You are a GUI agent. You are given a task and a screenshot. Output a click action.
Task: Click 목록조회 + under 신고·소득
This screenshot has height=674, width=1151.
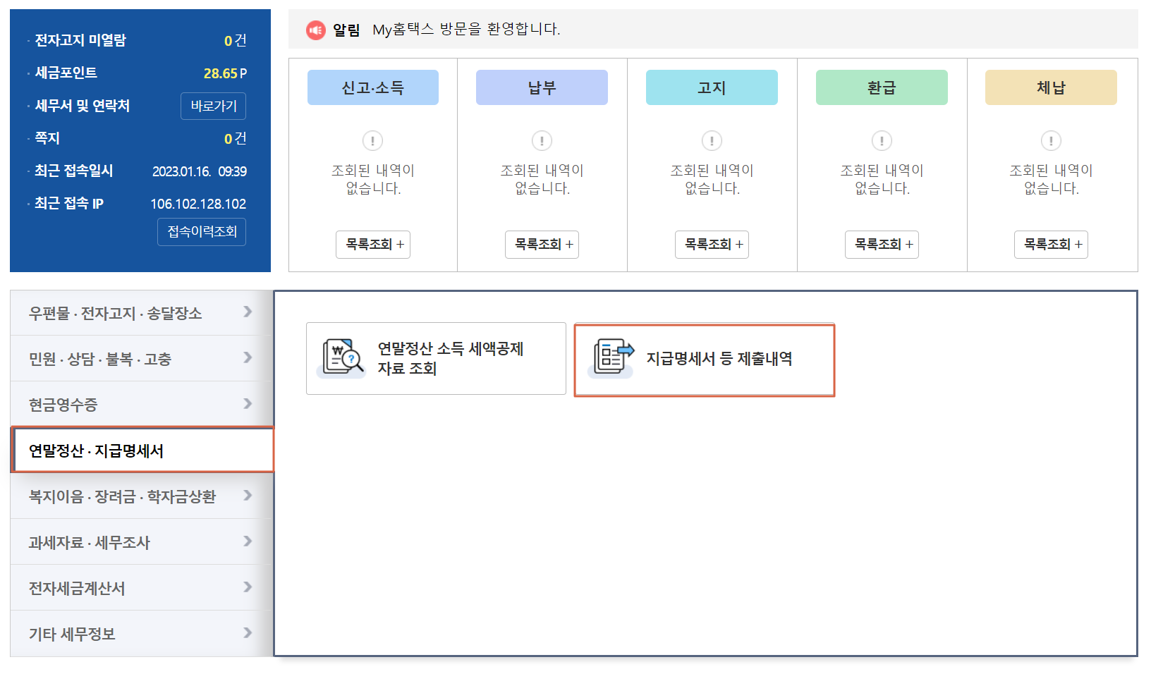[x=373, y=245]
